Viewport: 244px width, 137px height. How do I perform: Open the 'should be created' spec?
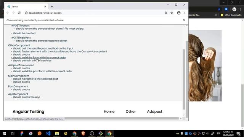[x=24, y=33]
